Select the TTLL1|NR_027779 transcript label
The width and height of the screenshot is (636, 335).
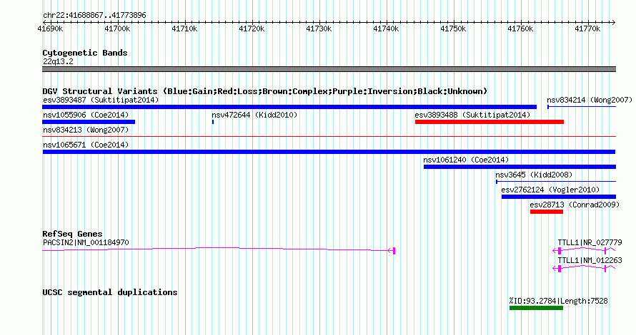[x=590, y=243]
